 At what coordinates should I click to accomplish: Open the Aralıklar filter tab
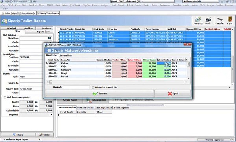(27, 28)
